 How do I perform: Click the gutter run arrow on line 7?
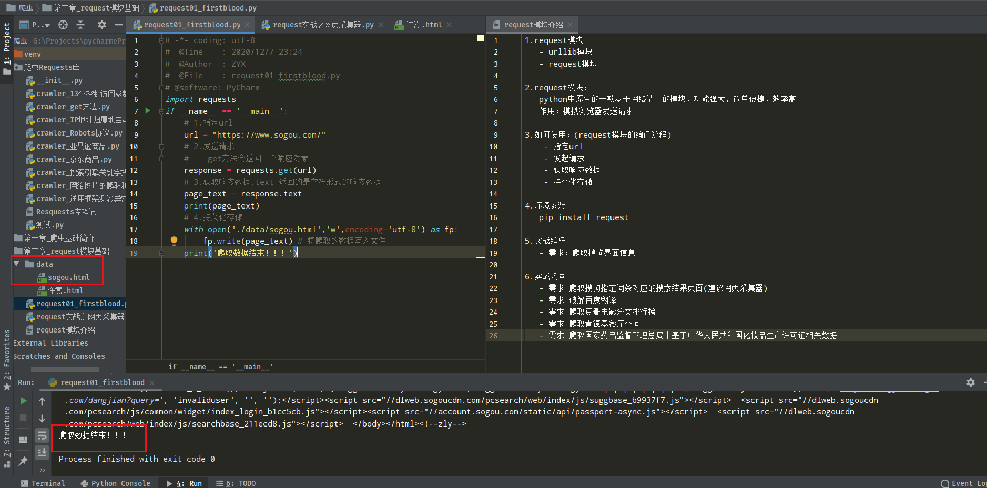[x=148, y=111]
